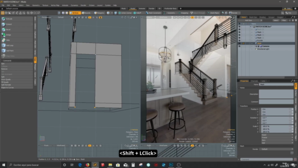Toggle visibility of MATCH SCENE.lxo

point(239,27)
